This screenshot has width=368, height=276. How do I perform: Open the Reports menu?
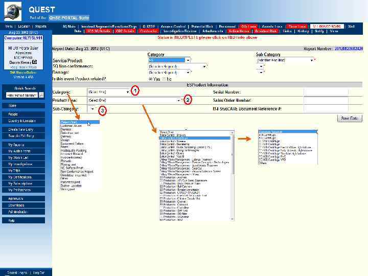[40, 26]
